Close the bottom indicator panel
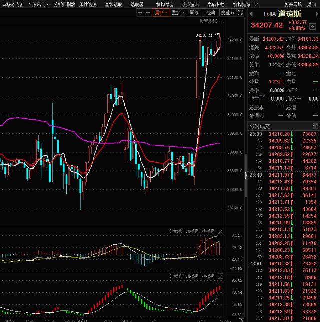The image size is (320, 322). click(220, 276)
